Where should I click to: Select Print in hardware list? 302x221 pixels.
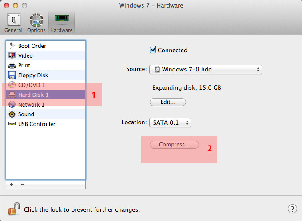(46, 65)
